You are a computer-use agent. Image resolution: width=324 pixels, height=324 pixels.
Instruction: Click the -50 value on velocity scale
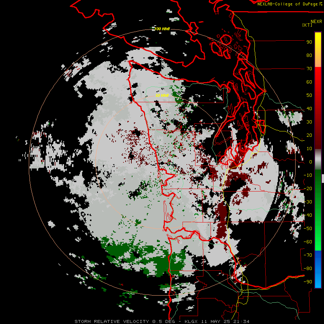pos(308,229)
